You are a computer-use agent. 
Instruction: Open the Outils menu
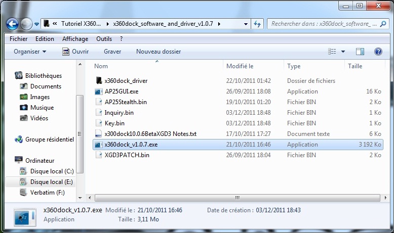(x=104, y=39)
